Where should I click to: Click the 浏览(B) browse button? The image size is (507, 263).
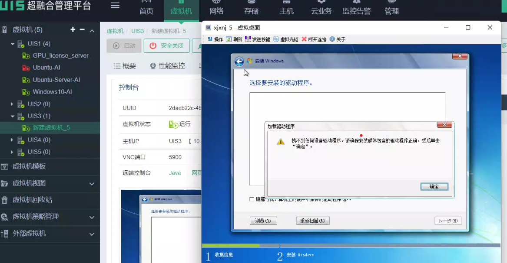(263, 221)
